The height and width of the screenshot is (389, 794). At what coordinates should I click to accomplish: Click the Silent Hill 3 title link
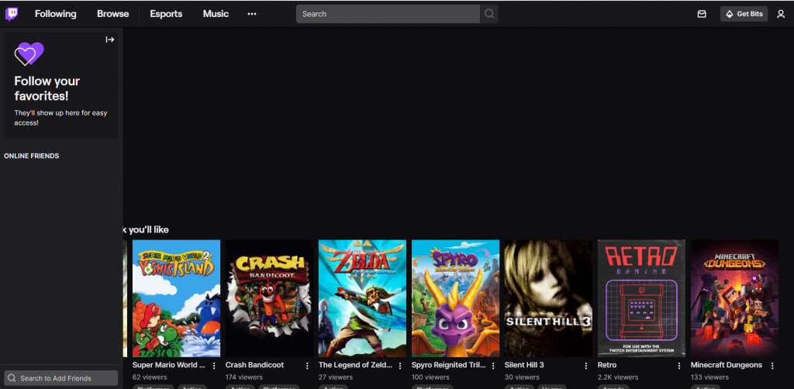pos(524,365)
